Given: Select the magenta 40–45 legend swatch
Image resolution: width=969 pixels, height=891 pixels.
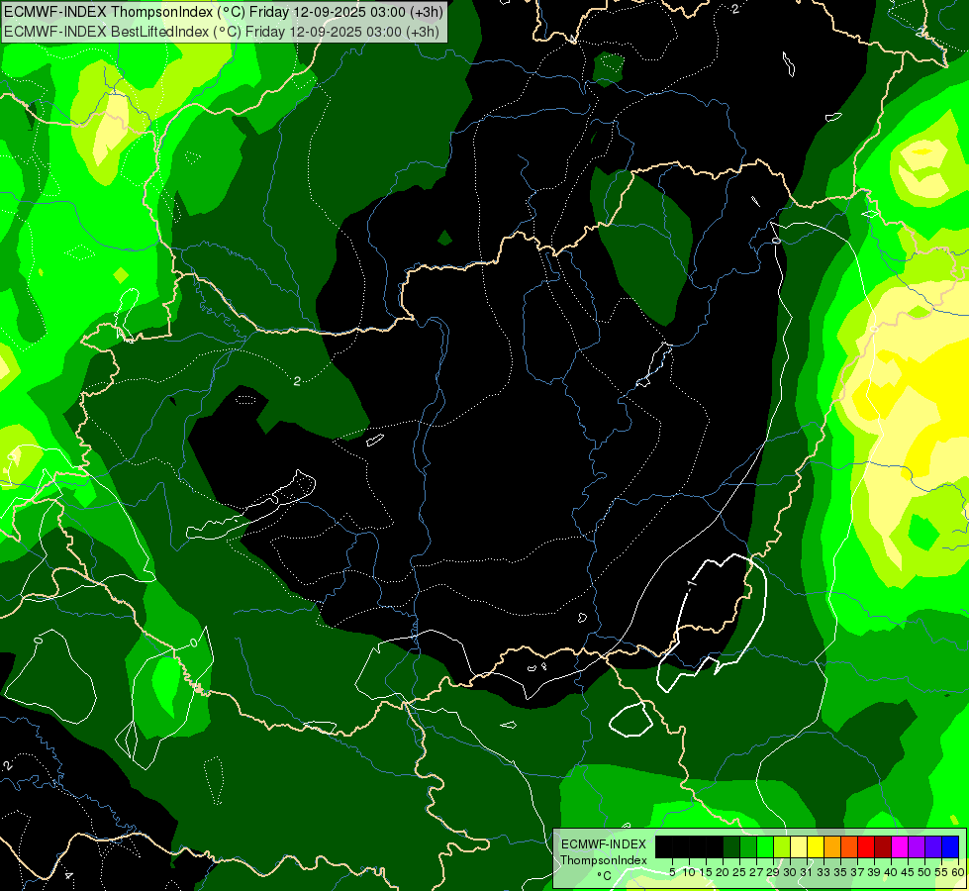Looking at the screenshot, I should (x=900, y=846).
